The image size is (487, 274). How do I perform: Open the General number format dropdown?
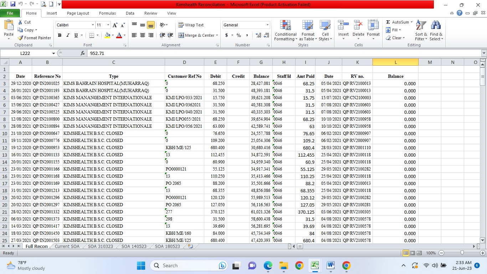(x=267, y=25)
